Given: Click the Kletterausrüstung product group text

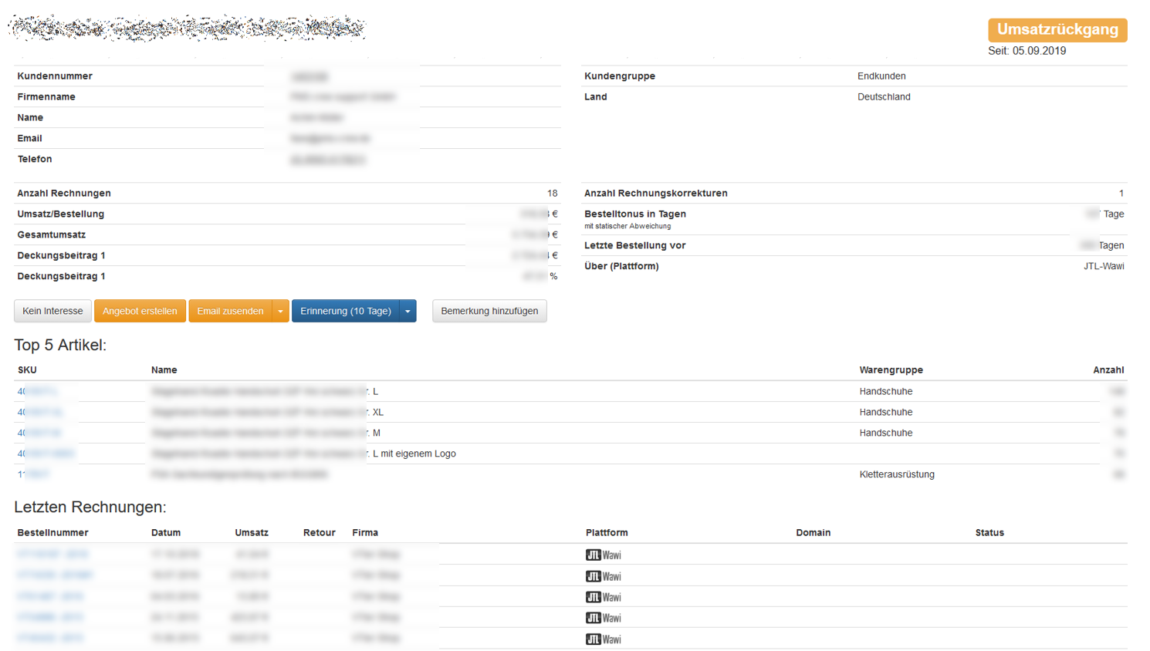Looking at the screenshot, I should [x=897, y=475].
